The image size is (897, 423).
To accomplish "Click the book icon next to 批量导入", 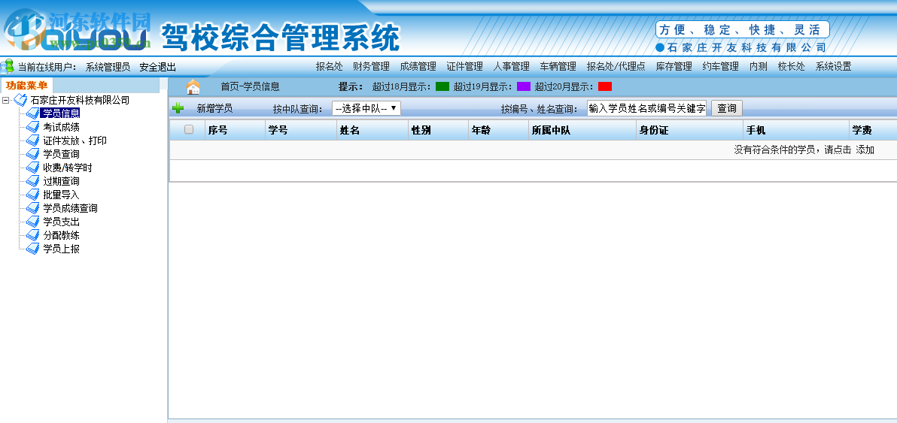I will [33, 195].
